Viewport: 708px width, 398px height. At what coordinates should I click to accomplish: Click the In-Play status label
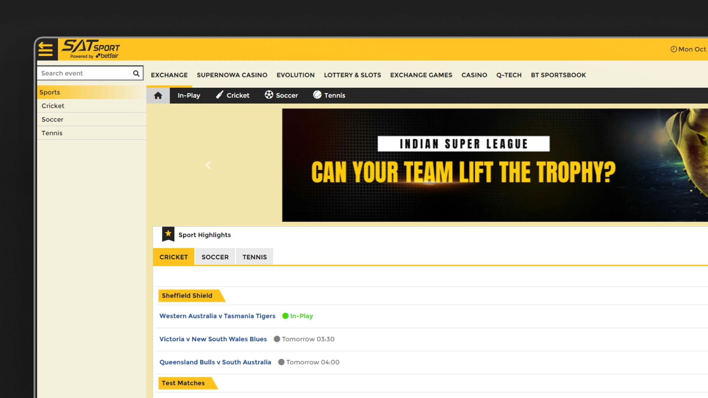(301, 316)
